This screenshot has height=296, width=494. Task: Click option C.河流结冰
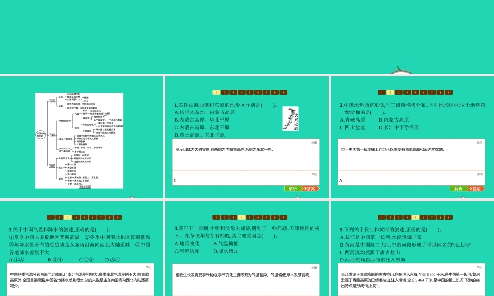[x=187, y=251]
